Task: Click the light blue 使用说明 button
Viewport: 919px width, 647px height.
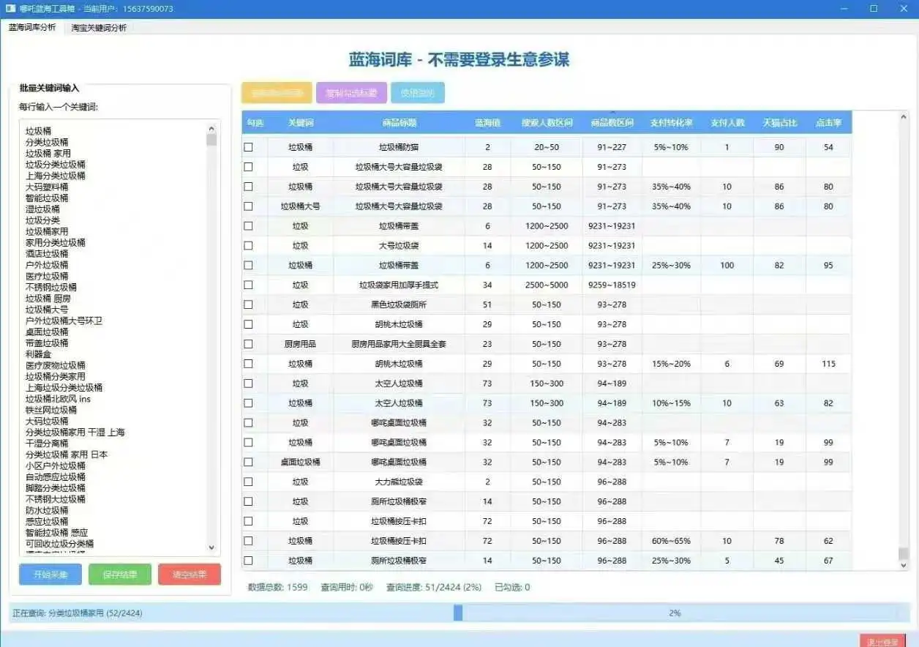Action: (x=418, y=93)
